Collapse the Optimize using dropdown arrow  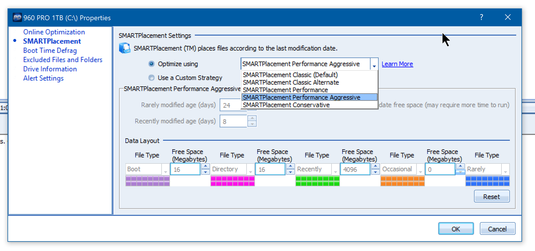coord(374,64)
